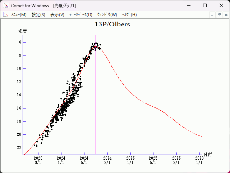The width and height of the screenshot is (230, 173).
Task: Open the メニュー(M) menu
Action: (19, 15)
